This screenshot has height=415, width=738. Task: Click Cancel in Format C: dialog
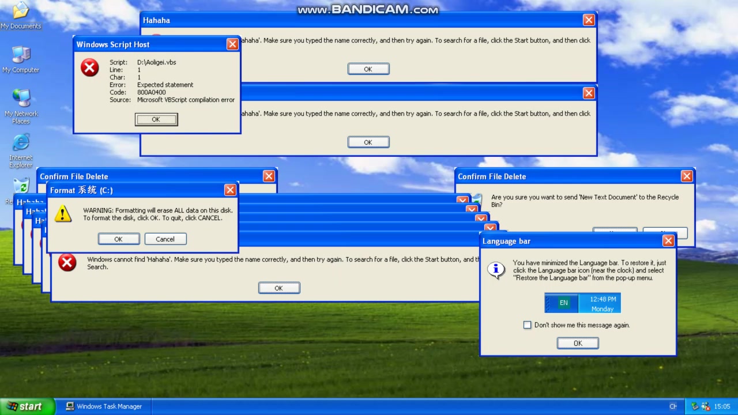165,239
